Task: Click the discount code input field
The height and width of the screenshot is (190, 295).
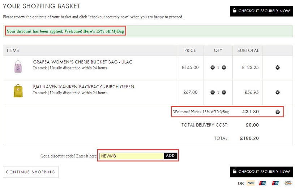Action: click(132, 156)
